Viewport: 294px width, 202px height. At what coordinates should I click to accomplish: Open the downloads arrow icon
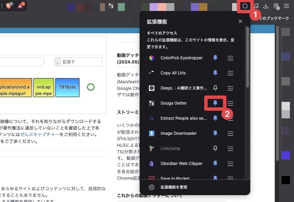coord(266,6)
